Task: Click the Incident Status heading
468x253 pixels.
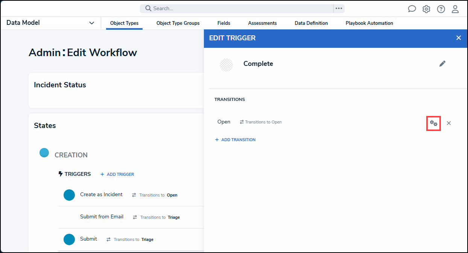Action: point(60,85)
